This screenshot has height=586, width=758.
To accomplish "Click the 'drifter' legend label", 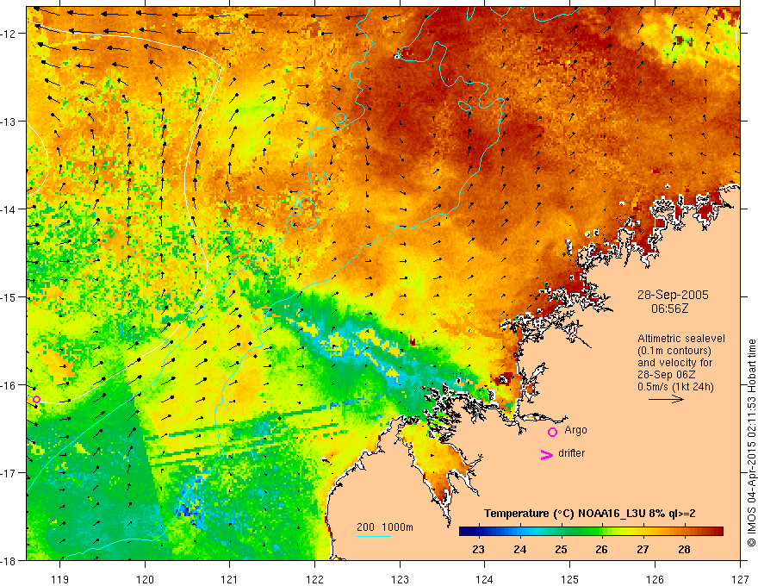I will 571,453.
